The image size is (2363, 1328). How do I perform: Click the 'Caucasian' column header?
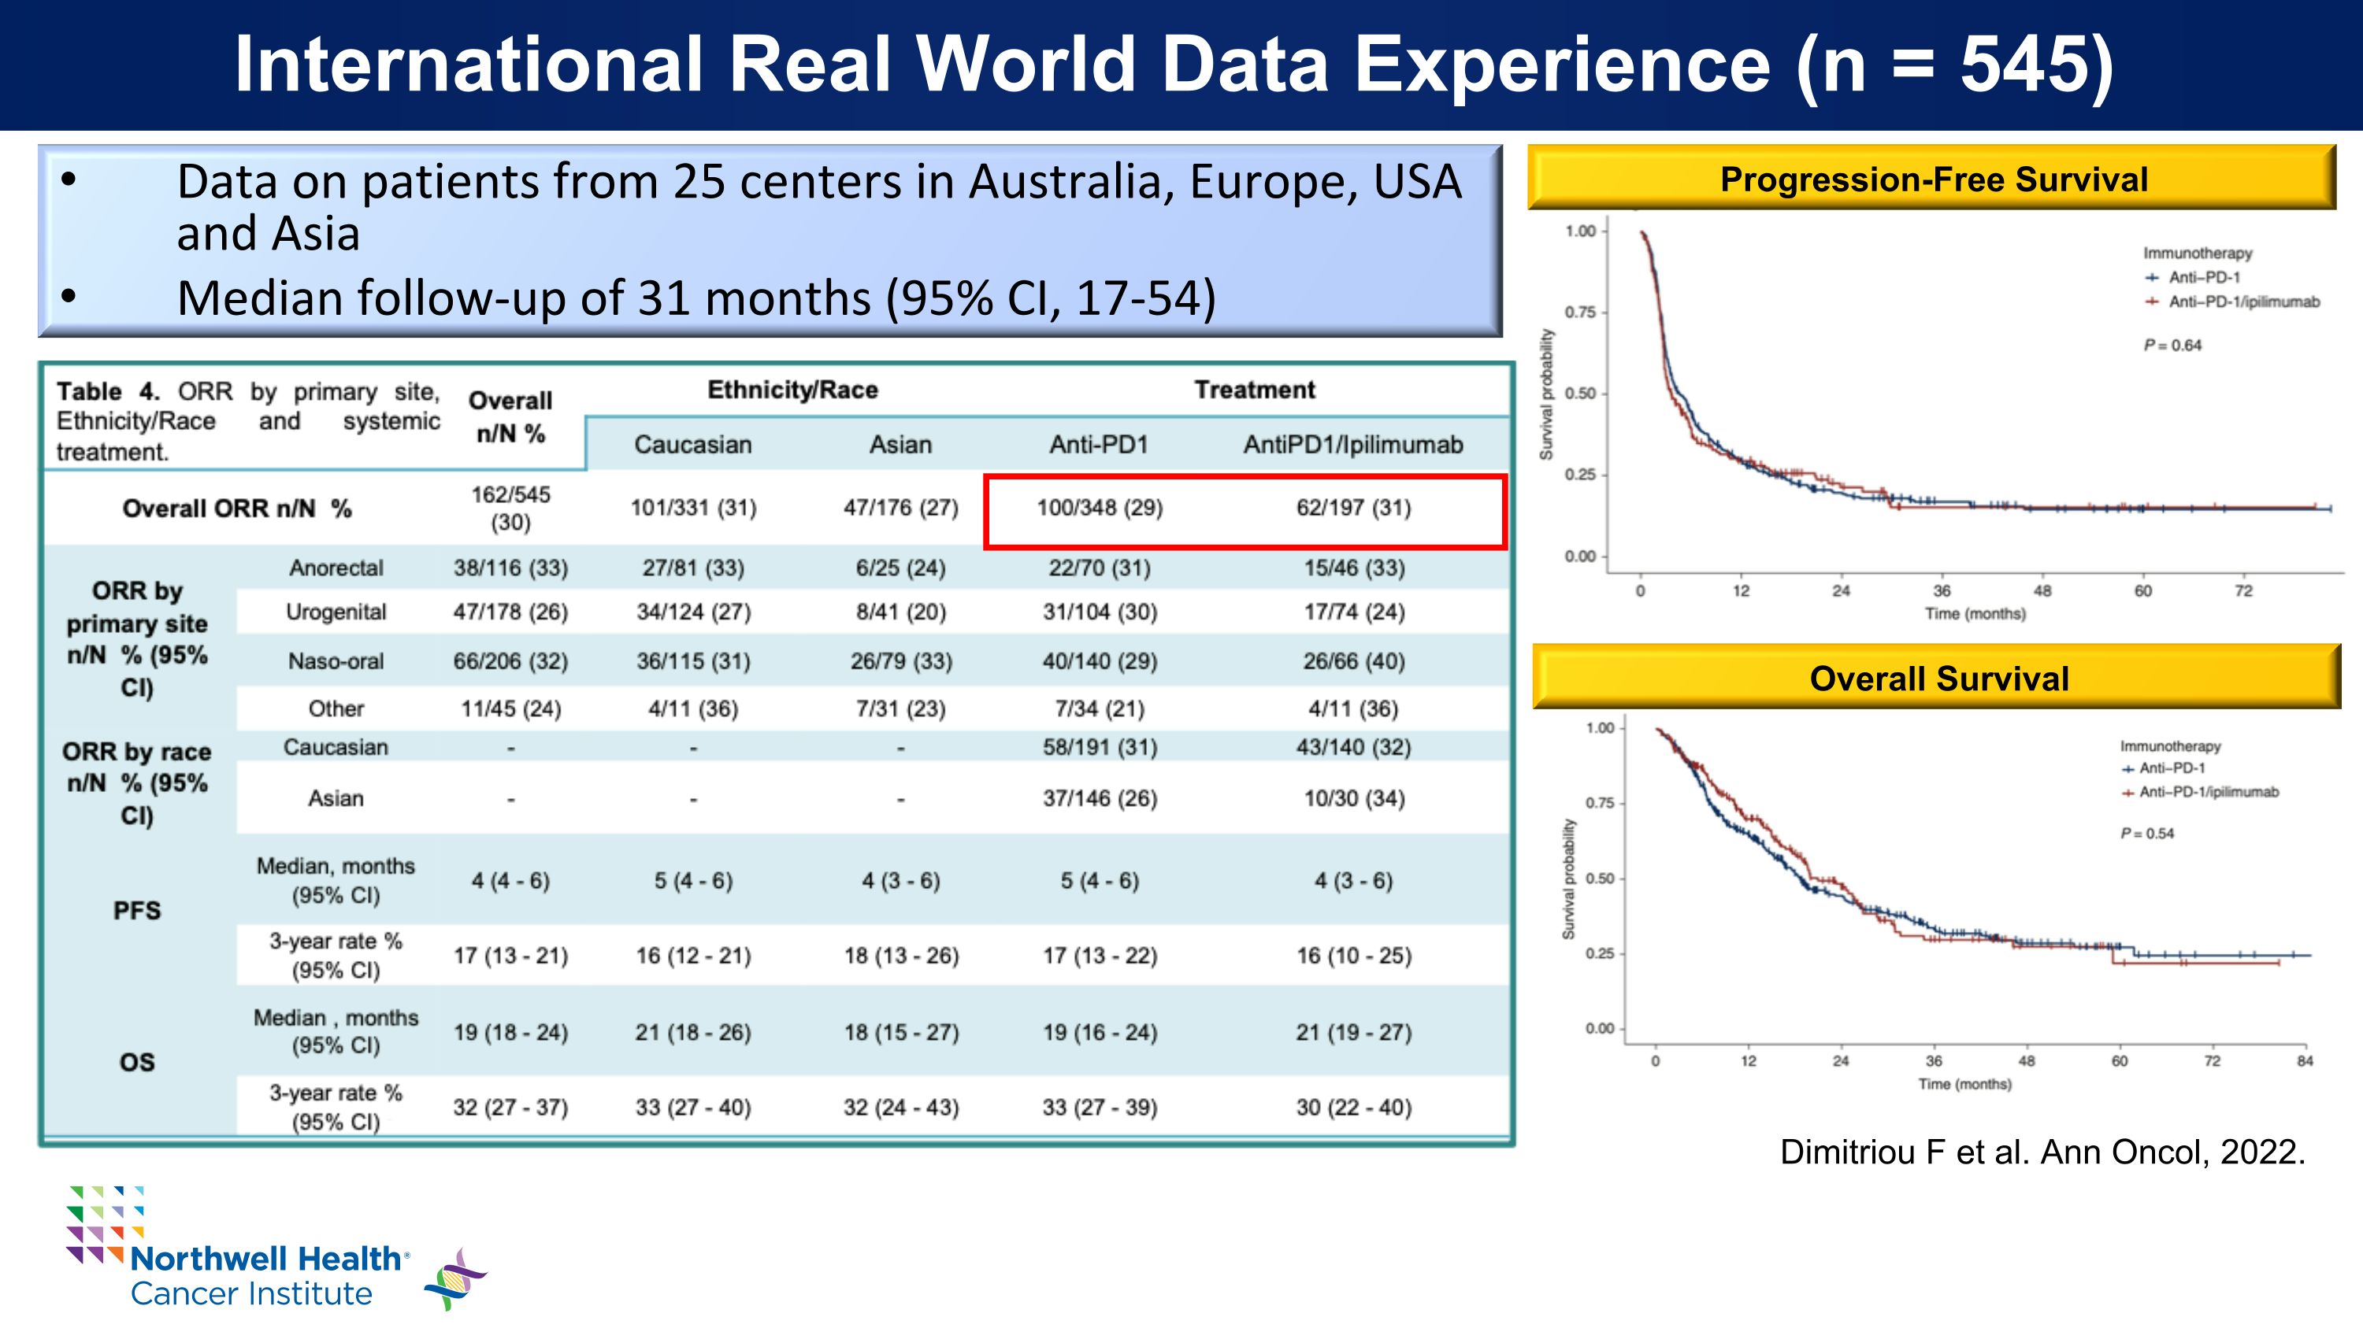pos(692,445)
